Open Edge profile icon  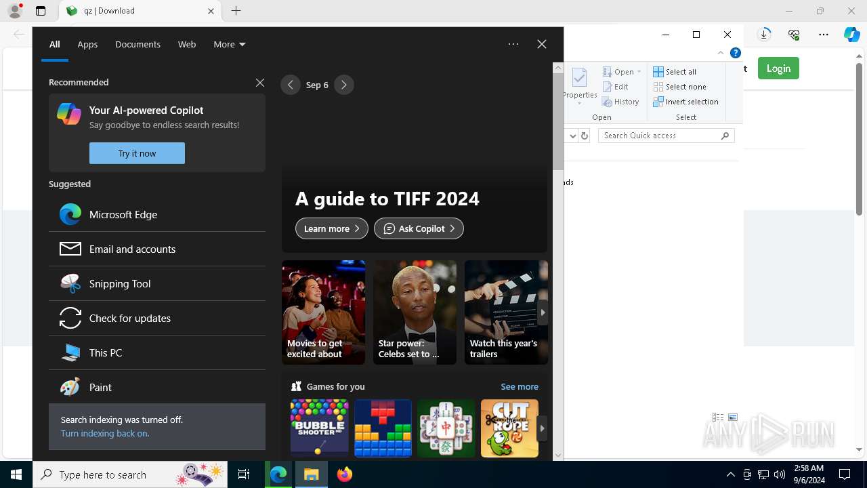click(15, 11)
